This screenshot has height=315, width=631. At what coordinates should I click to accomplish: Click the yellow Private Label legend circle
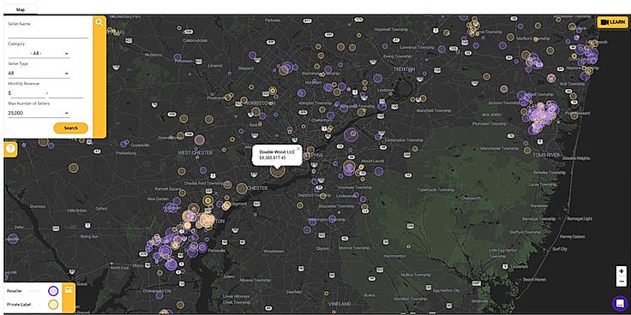(53, 305)
